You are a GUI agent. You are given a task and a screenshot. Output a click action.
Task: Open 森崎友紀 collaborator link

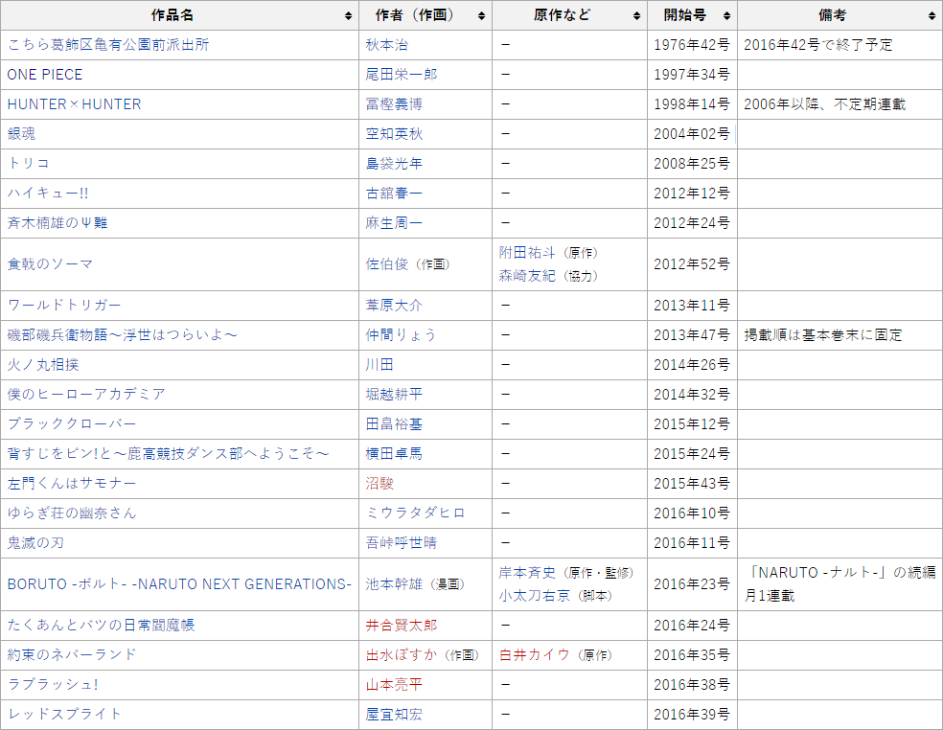pos(527,276)
